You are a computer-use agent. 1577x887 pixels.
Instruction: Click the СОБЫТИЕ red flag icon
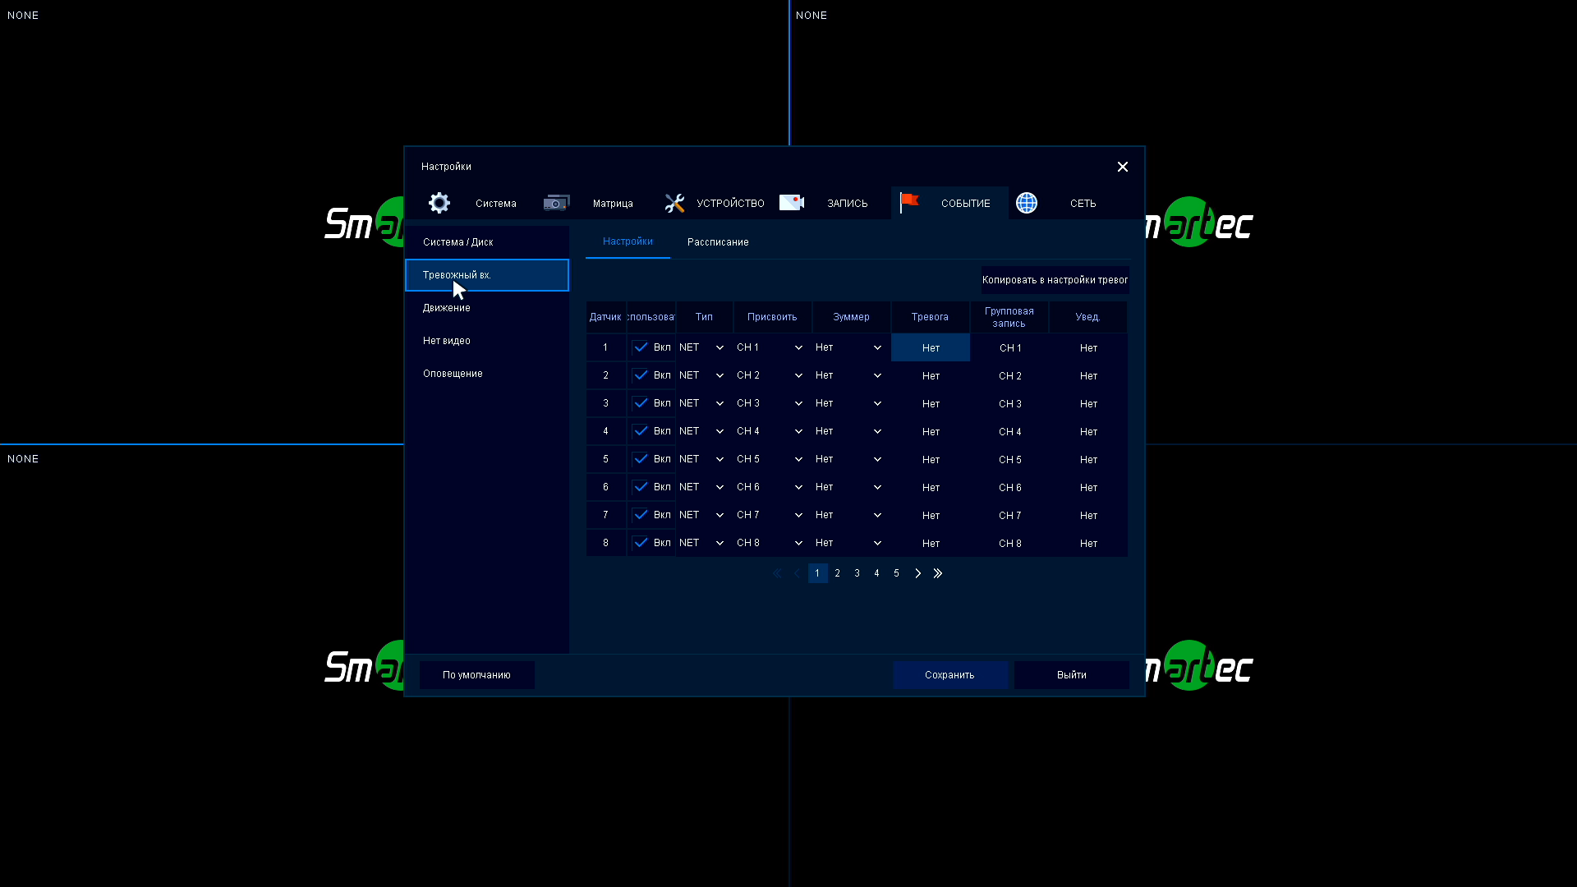coord(909,202)
